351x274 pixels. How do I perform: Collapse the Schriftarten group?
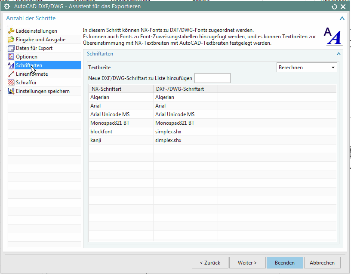pyautogui.click(x=339, y=54)
